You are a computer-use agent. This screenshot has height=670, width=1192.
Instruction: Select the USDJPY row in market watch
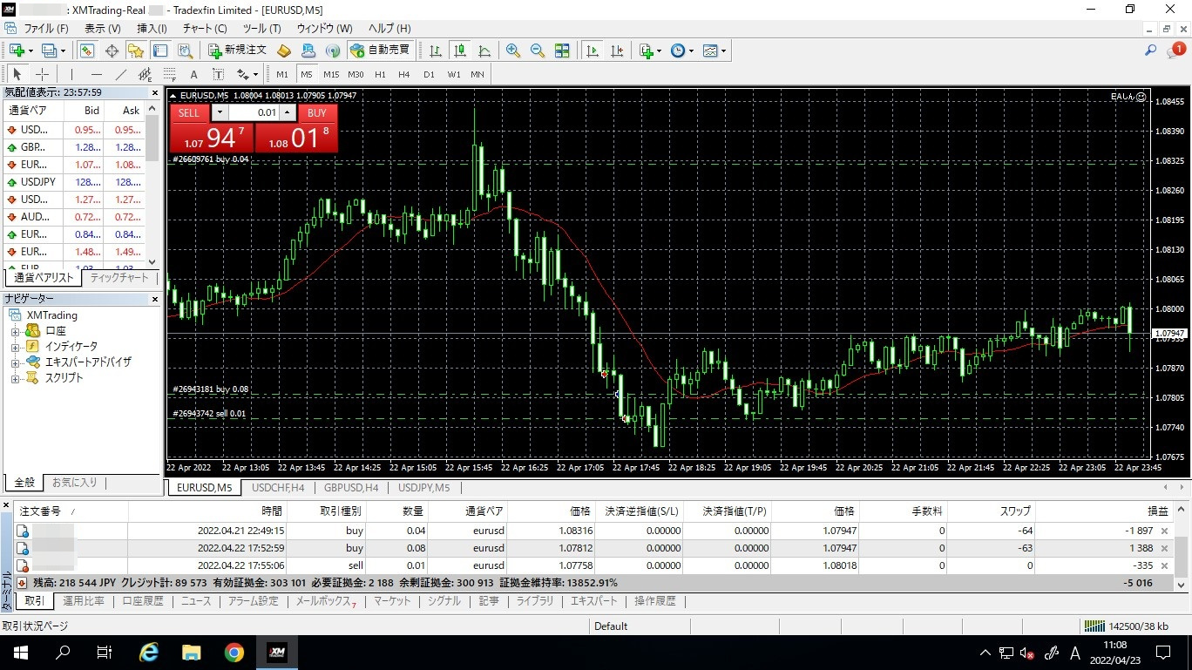(75, 182)
